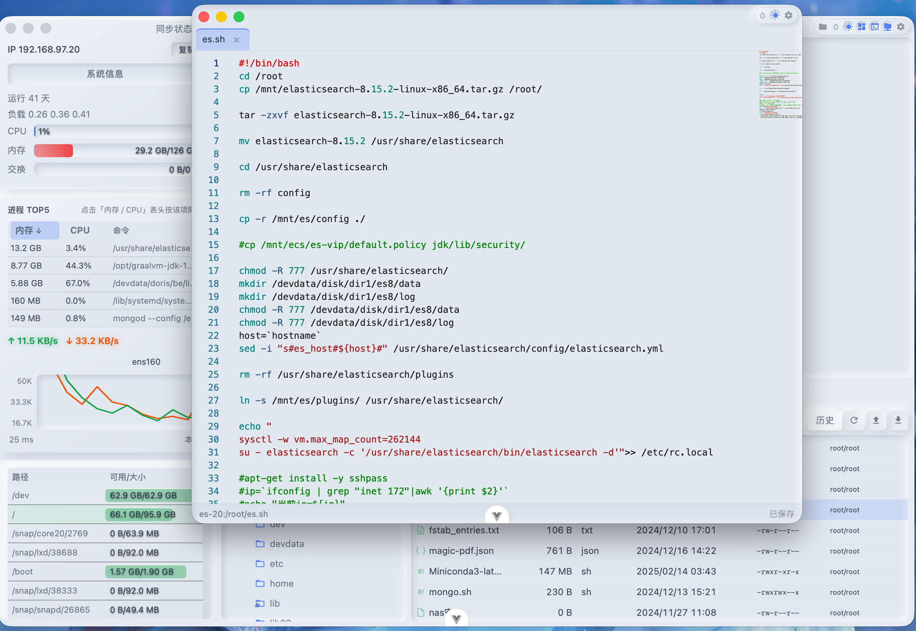Screen dimensions: 916x631
Task: Click the folder icon in the main window toolbar
Action: pyautogui.click(x=822, y=27)
